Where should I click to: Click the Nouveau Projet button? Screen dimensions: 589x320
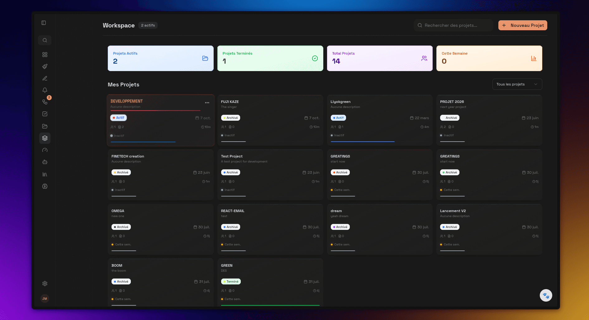[x=523, y=25]
